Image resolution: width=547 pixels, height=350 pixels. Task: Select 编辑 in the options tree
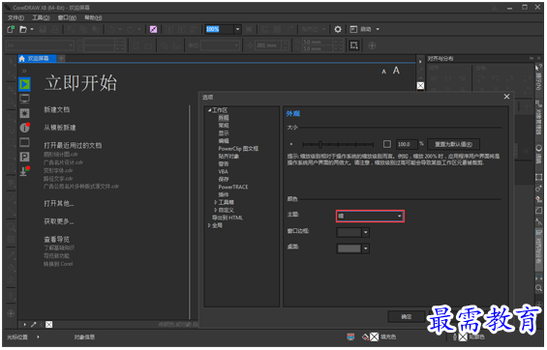click(x=224, y=141)
